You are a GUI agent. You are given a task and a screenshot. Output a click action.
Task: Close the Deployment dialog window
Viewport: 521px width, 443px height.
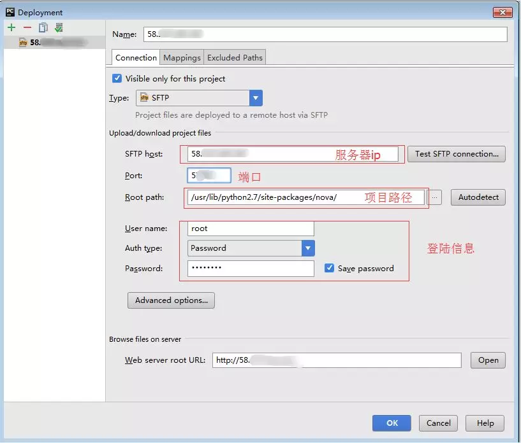point(503,12)
